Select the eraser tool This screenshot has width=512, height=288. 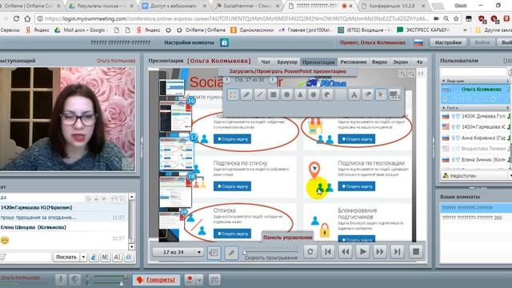pyautogui.click(x=367, y=94)
